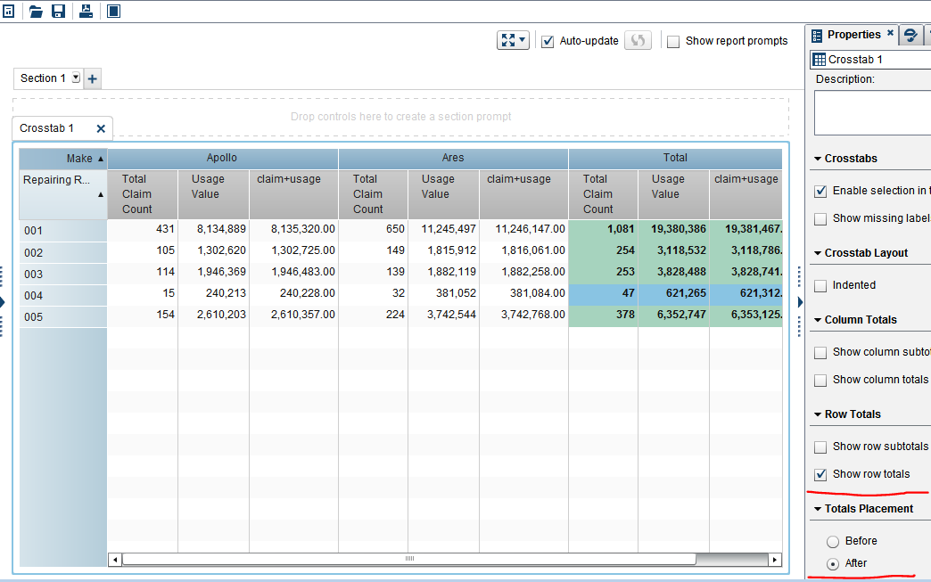Collapse the Row Totals section
931x582 pixels.
click(818, 414)
